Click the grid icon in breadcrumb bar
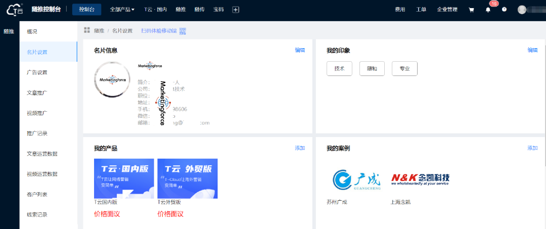This screenshot has height=229, width=546. (x=87, y=31)
